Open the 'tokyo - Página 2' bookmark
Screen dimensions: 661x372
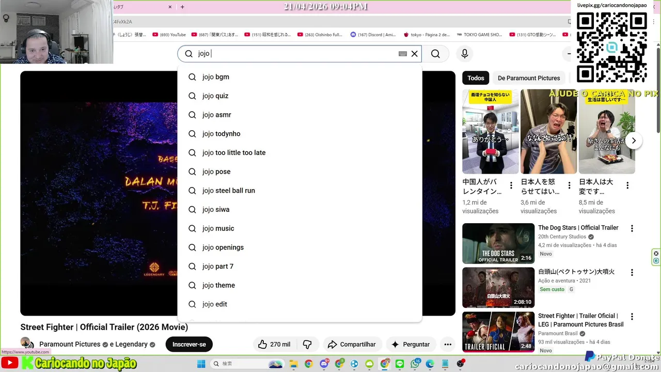pos(427,35)
